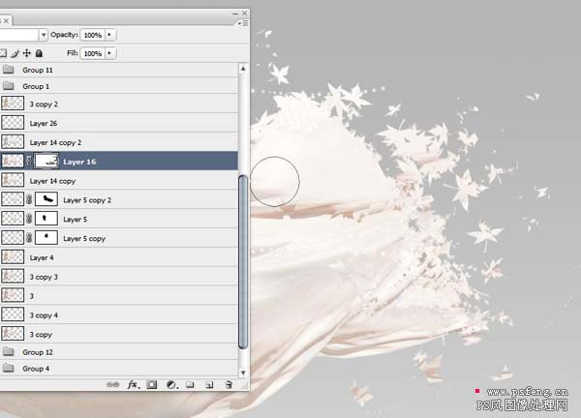Select the Layer 16 name
This screenshot has width=581, height=418.
click(79, 162)
